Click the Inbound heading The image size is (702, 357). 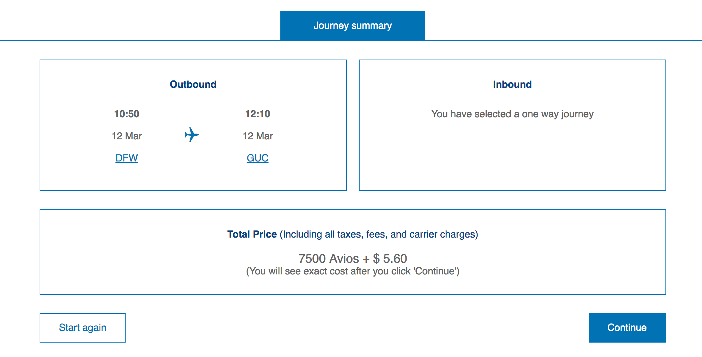[x=512, y=84]
